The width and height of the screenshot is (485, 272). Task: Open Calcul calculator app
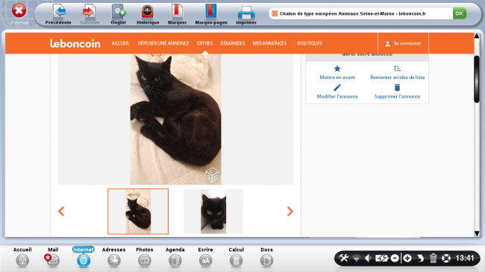[x=236, y=257]
